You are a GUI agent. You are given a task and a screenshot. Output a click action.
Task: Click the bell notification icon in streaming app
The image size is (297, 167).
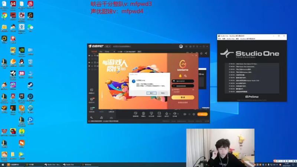pos(201,53)
